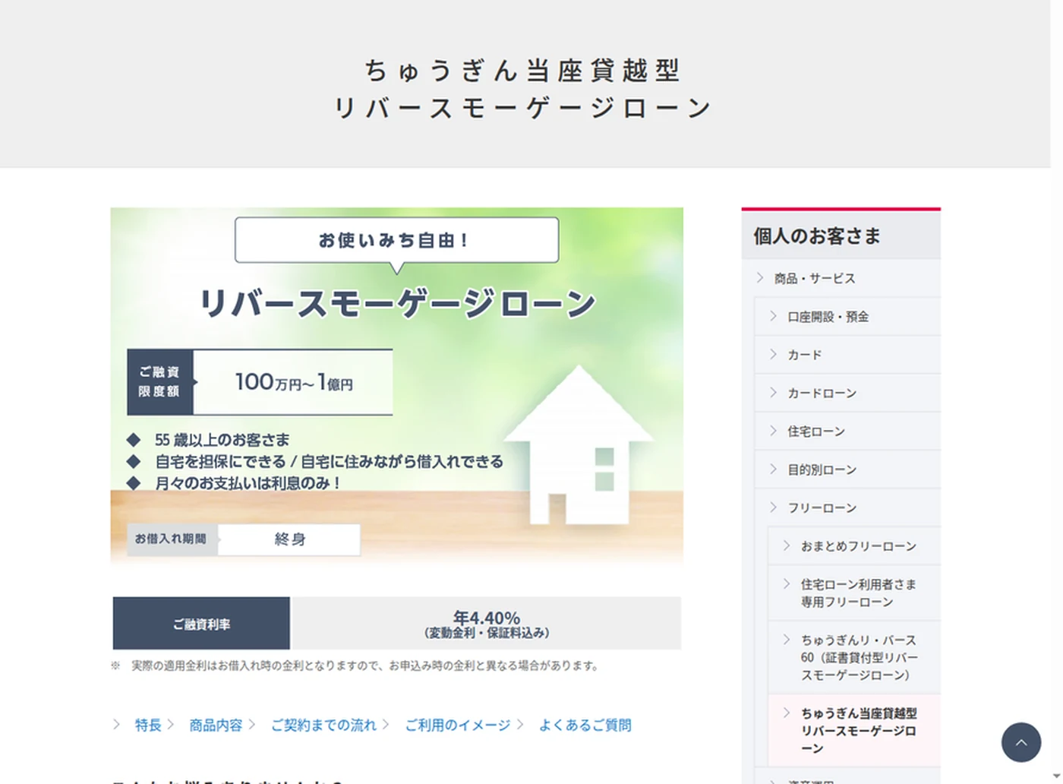Open おまとめフリーローン sidebar link
Viewport: 1063px width, 784px height.
(x=854, y=546)
